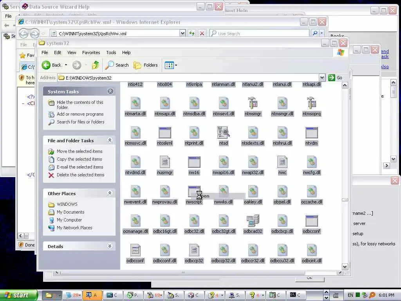Click Stop icon in Internet Explorer
This screenshot has height=301, width=401.
tap(202, 33)
